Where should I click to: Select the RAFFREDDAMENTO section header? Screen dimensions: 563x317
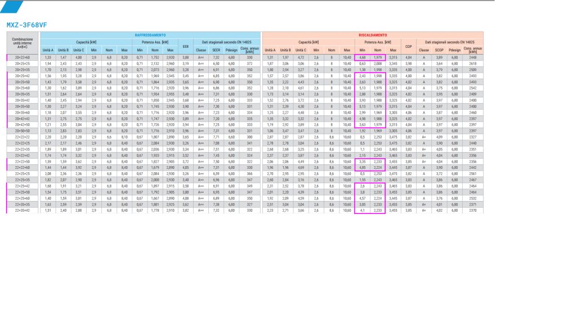point(150,35)
